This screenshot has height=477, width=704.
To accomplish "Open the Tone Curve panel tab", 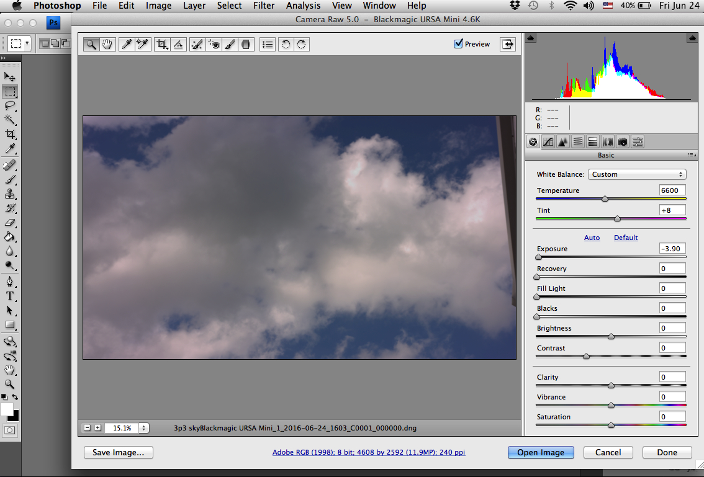I will [548, 142].
